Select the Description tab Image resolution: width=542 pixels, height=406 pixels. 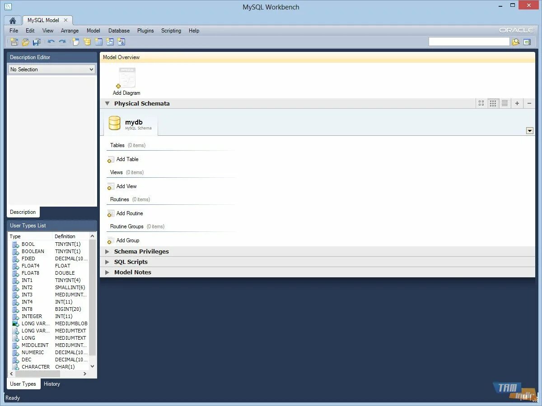(23, 212)
